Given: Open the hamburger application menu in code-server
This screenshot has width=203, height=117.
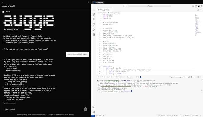Looking at the screenshot, I should (x=94, y=10).
